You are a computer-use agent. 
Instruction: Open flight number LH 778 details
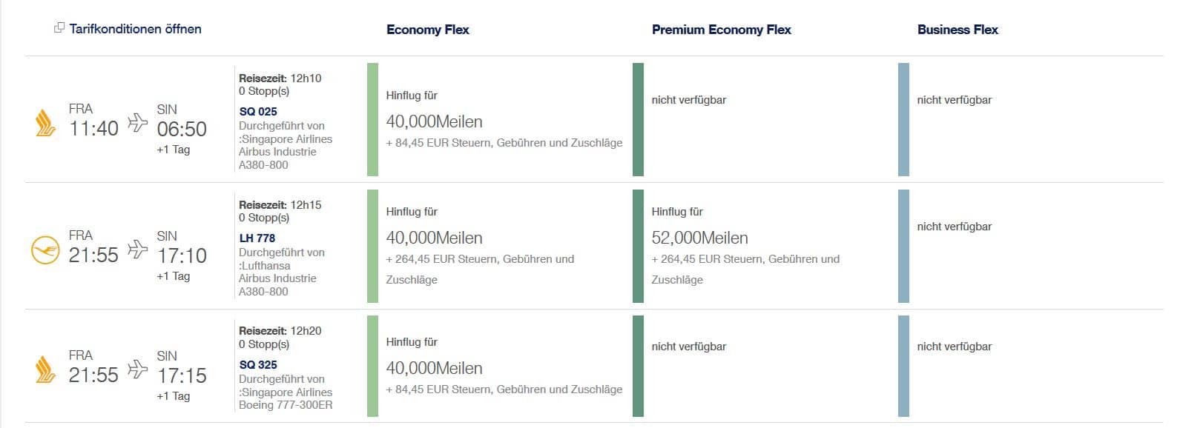tap(257, 238)
